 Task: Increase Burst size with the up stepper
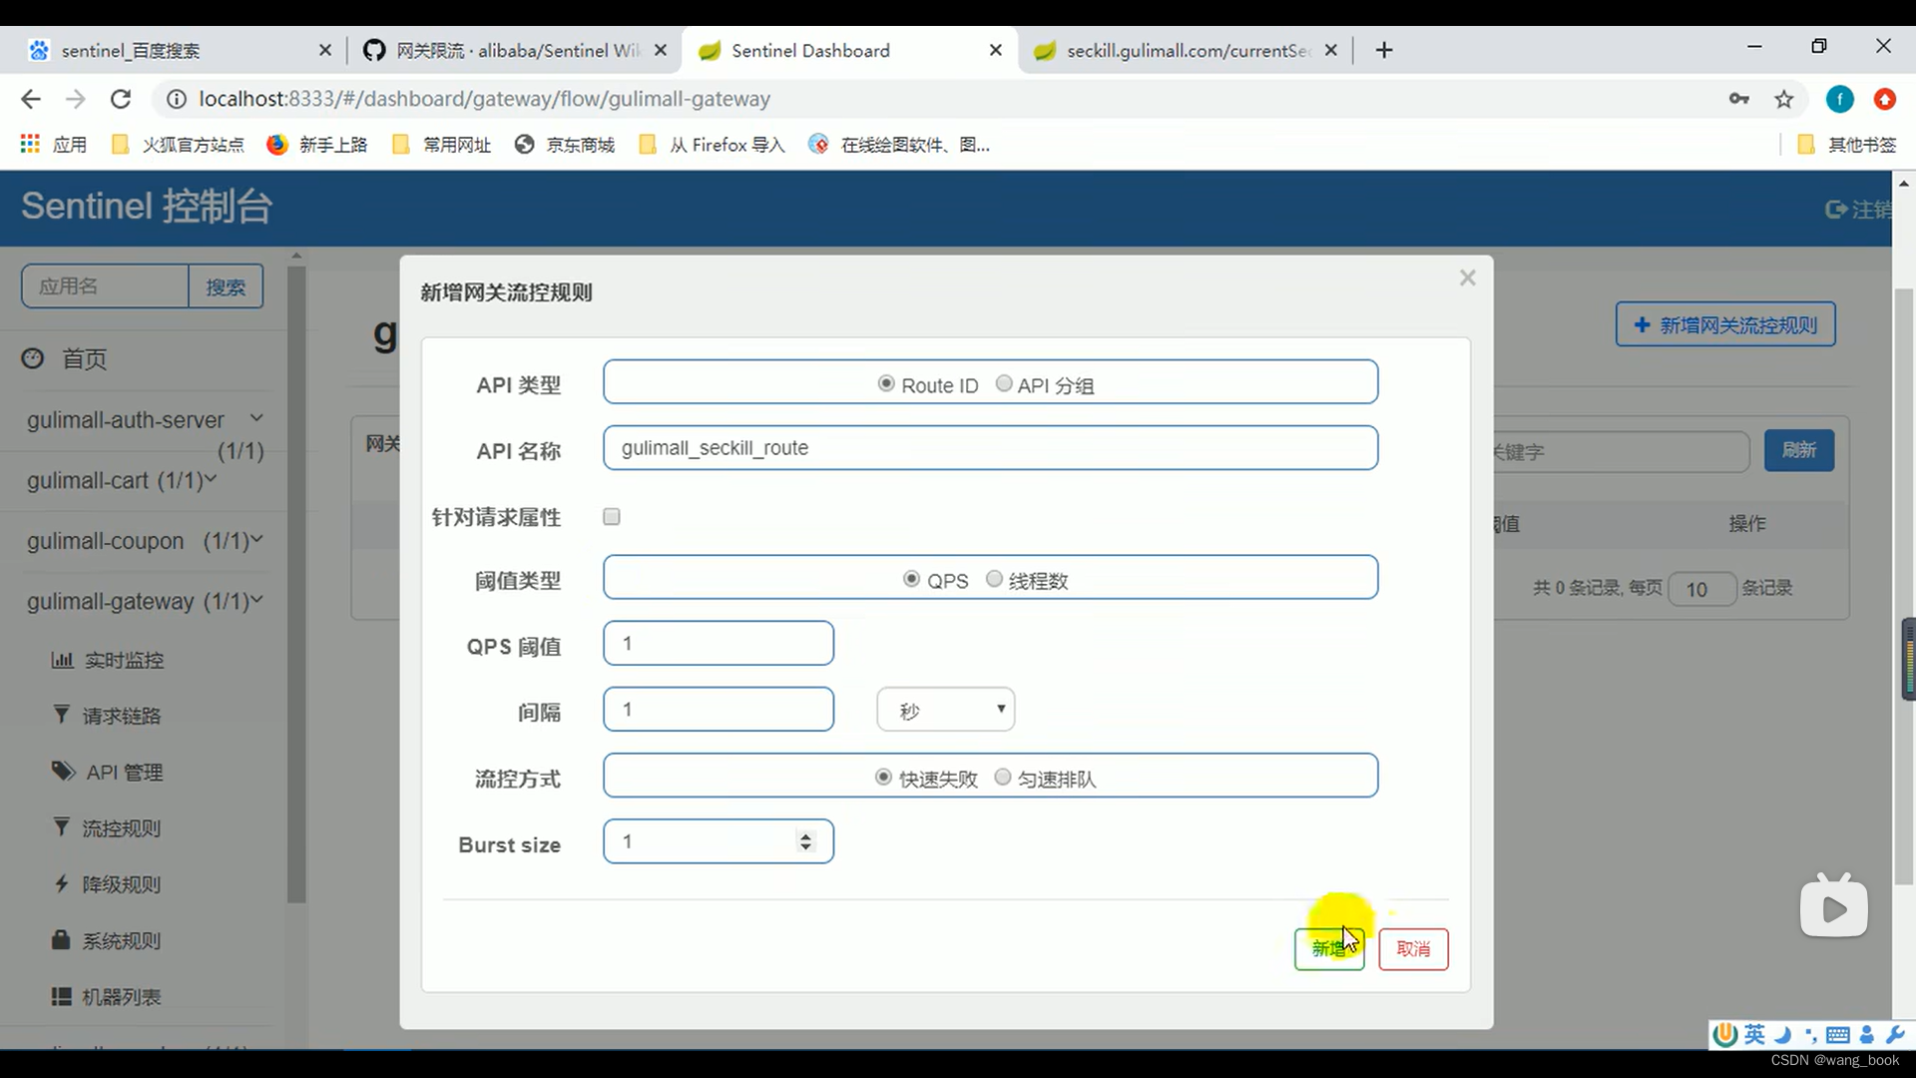click(806, 835)
